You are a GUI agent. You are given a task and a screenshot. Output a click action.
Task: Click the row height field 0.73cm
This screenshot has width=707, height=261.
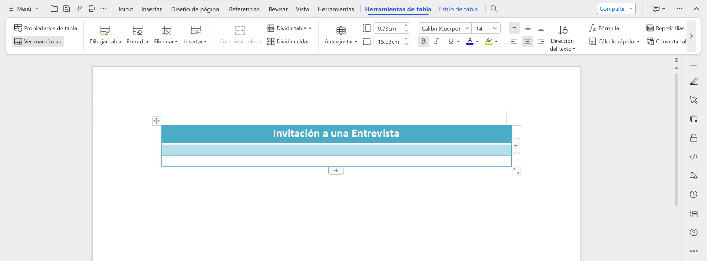(388, 29)
